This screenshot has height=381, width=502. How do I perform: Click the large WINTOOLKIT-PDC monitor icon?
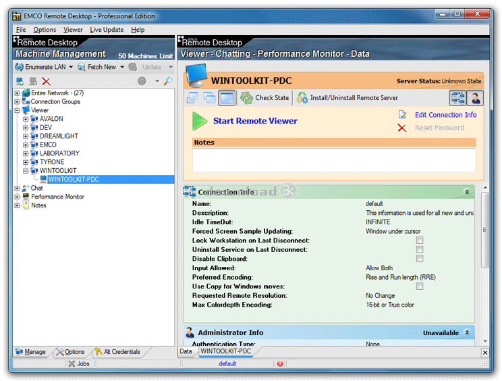[196, 75]
